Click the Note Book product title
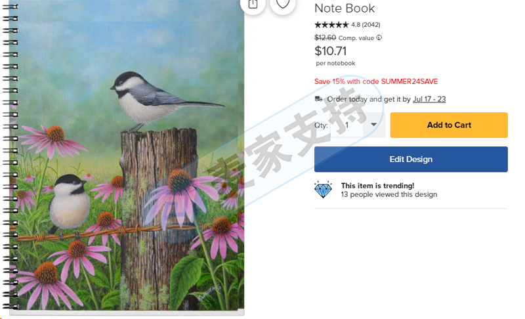The width and height of the screenshot is (525, 319). click(x=345, y=9)
